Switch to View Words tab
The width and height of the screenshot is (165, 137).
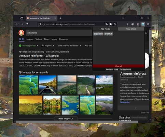131,29
